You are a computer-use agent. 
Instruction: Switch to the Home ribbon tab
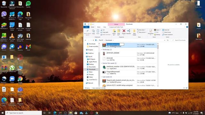pos(93,27)
